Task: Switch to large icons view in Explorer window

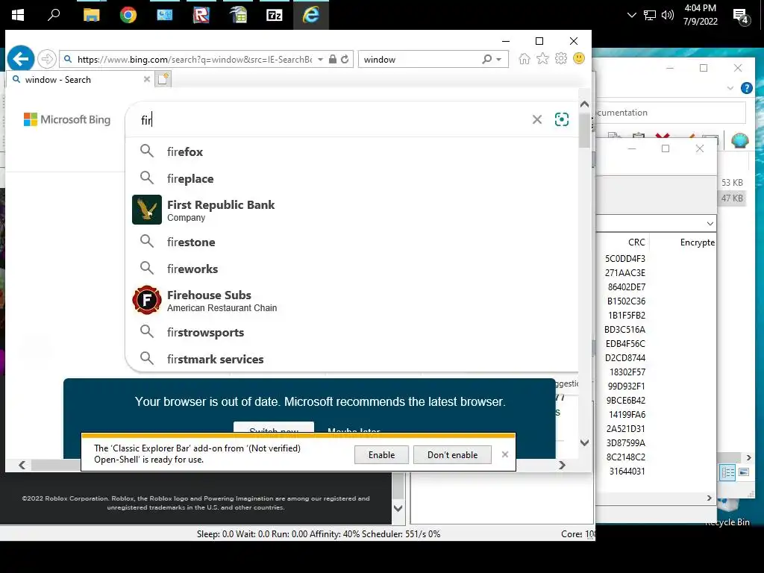Action: point(744,472)
